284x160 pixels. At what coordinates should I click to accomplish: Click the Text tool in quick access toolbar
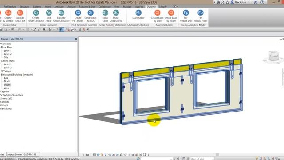click(44, 29)
